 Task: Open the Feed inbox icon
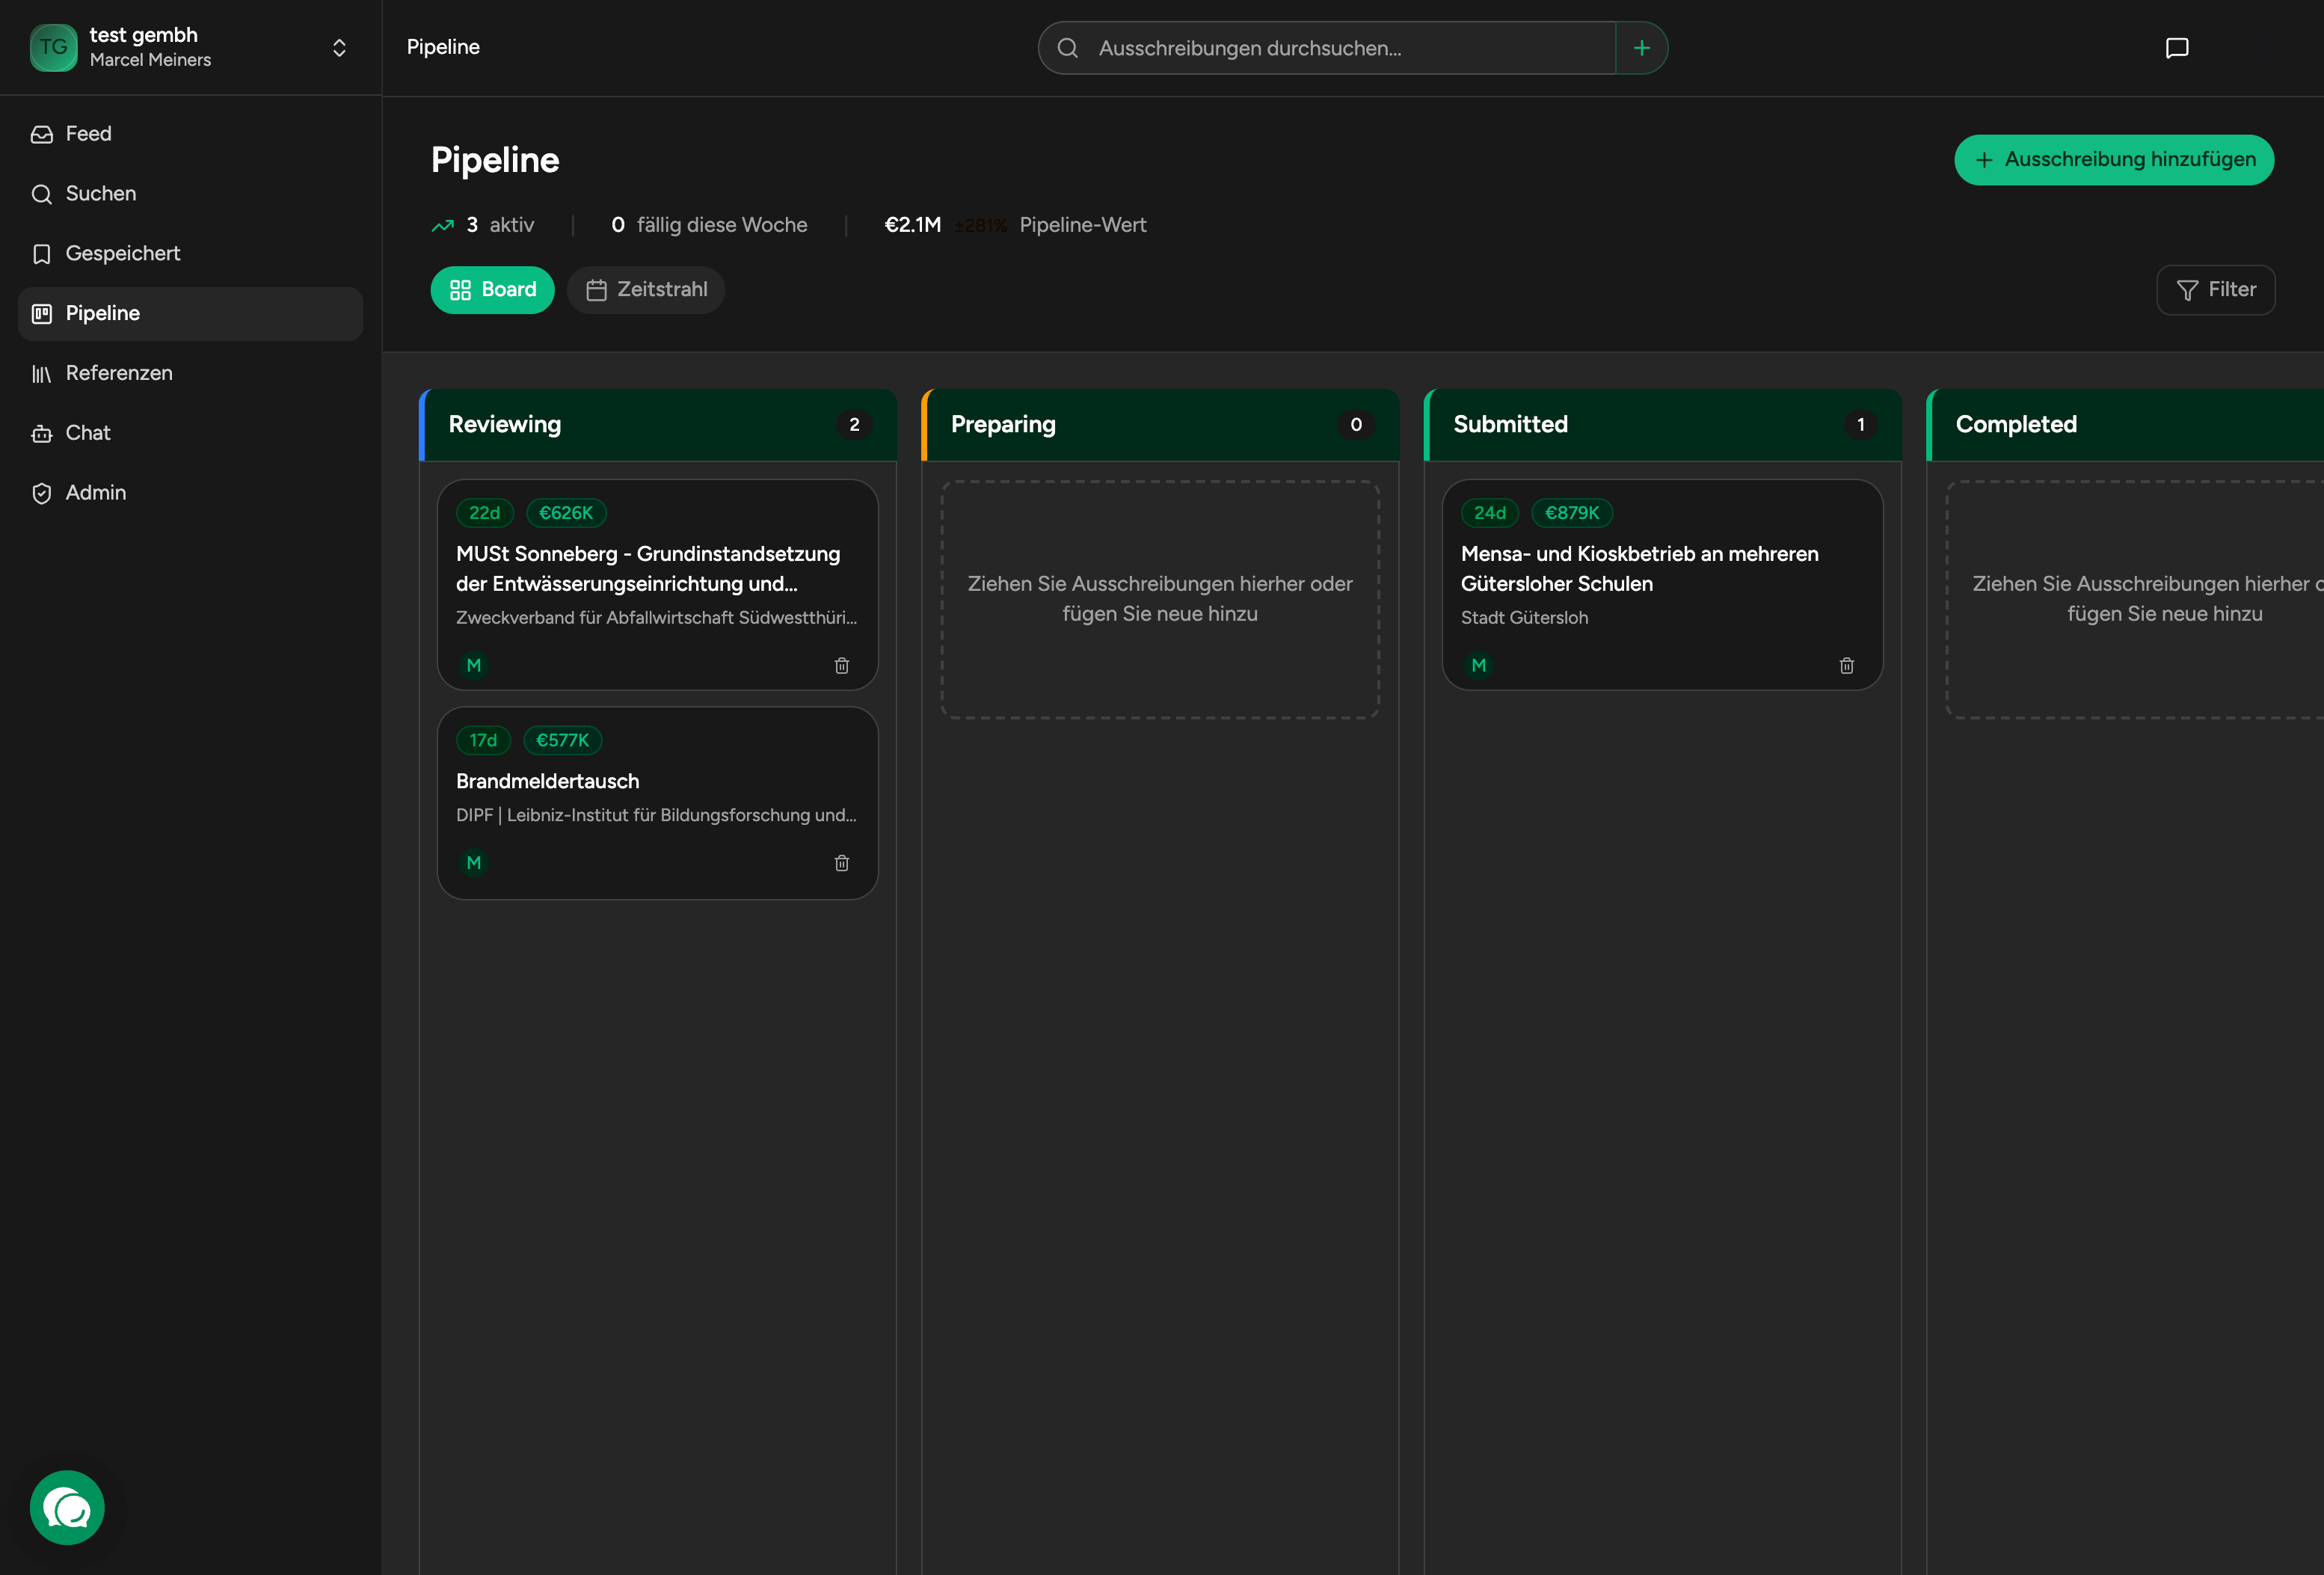click(x=42, y=134)
